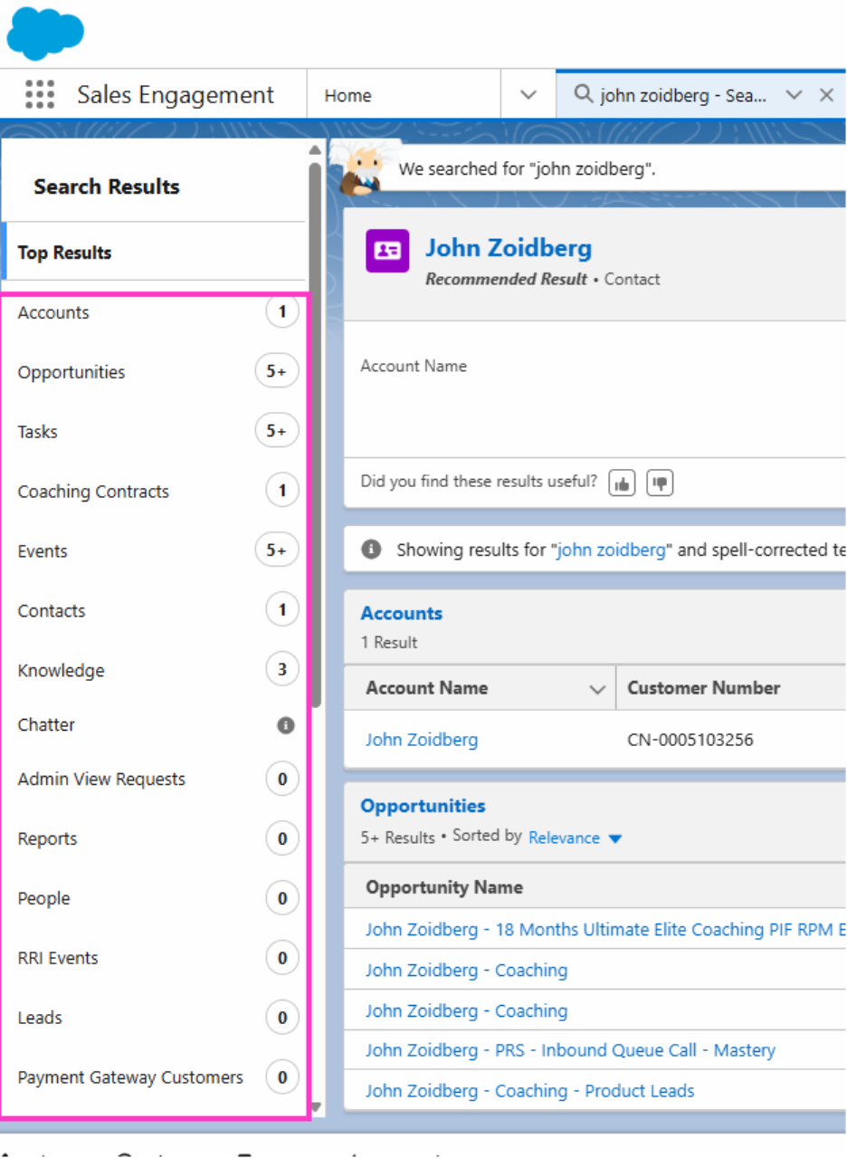This screenshot has width=847, height=1158.
Task: Select Reports in the sidebar
Action: (154, 838)
